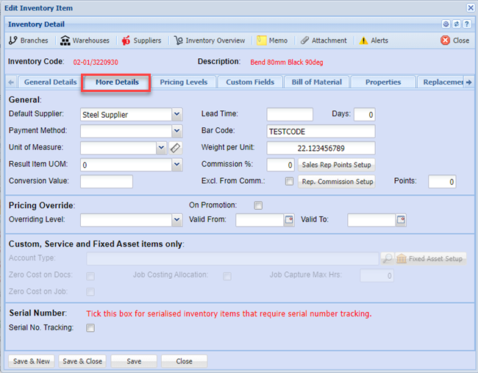
Task: Open the Payment Method dropdown
Action: (176, 132)
